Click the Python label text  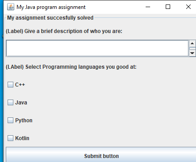click(24, 120)
